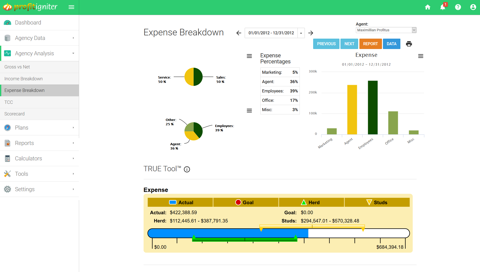Print the expense breakdown page
Image resolution: width=480 pixels, height=272 pixels.
[x=409, y=44]
